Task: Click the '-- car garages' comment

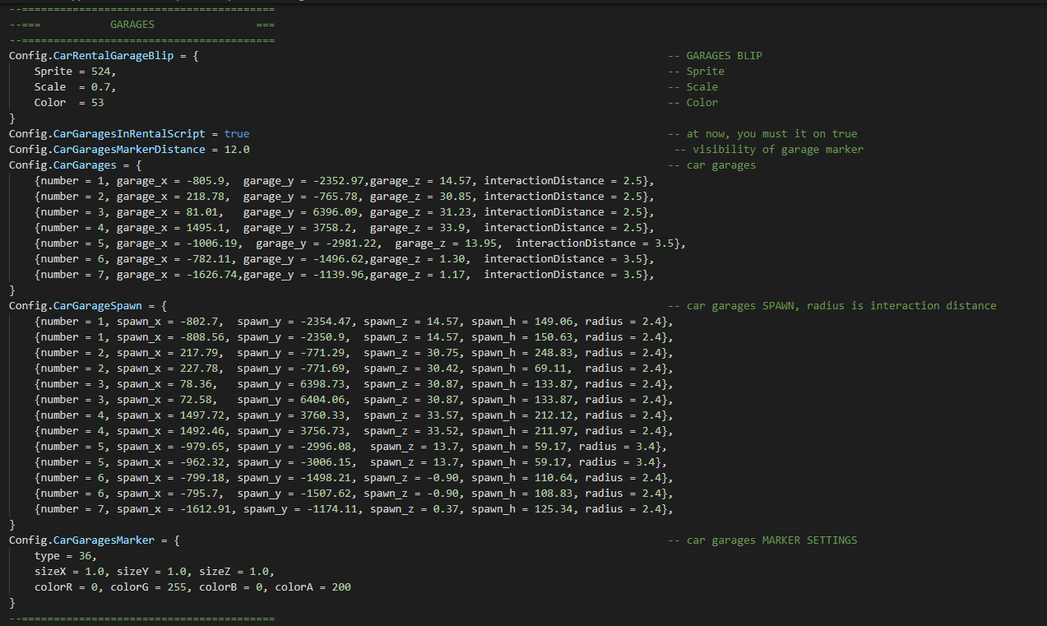Action: point(711,165)
